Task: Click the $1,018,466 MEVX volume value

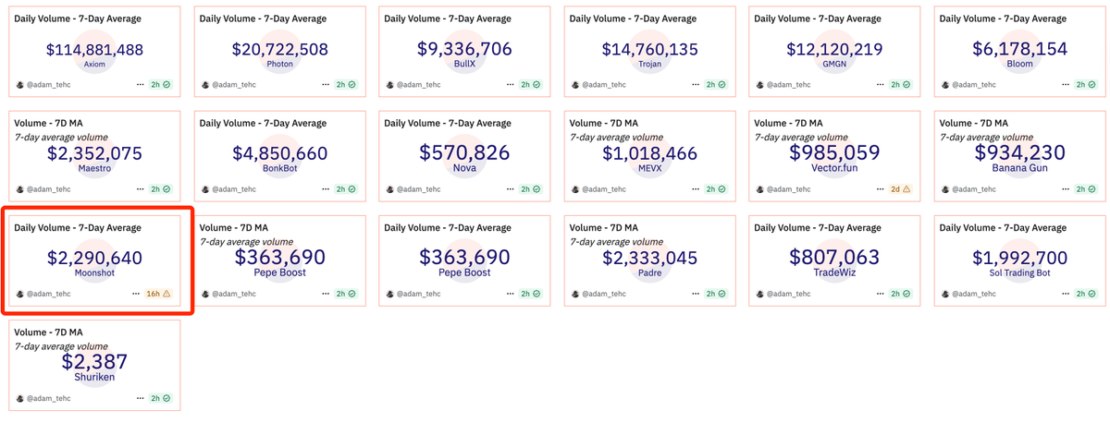Action: click(x=649, y=154)
